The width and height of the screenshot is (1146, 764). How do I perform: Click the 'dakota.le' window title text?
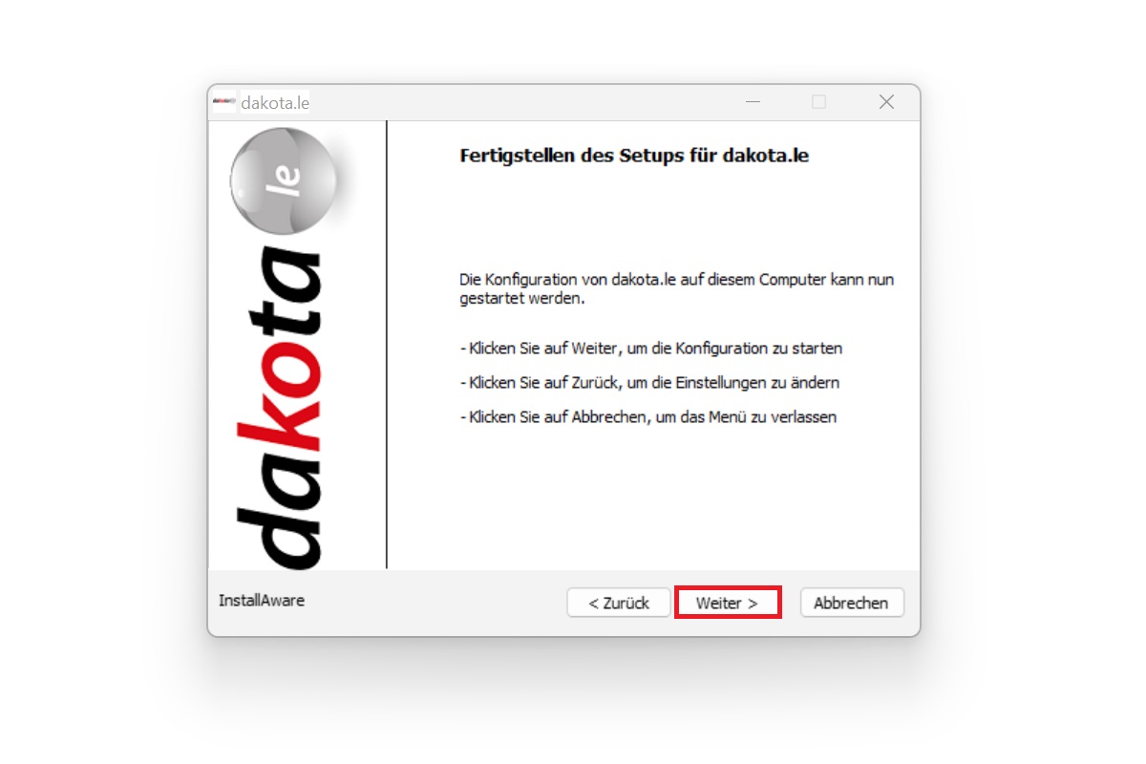click(x=275, y=102)
